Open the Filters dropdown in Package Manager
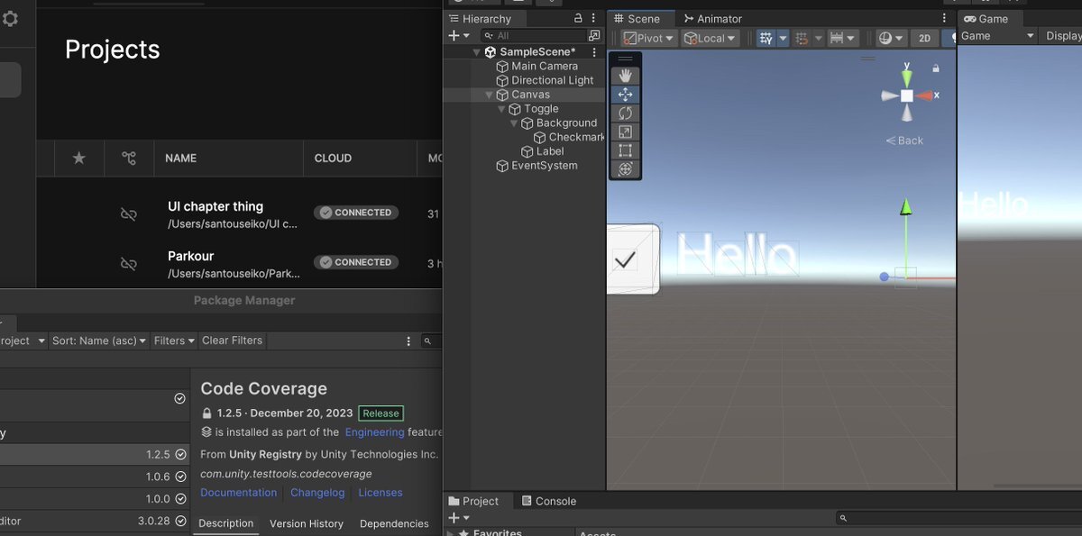 175,341
